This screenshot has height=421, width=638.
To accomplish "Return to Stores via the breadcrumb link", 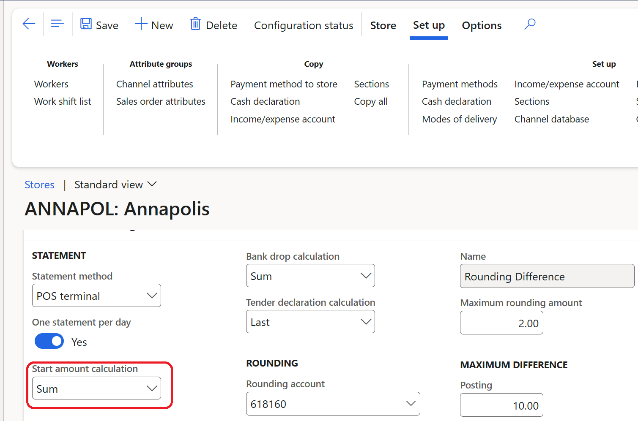I will 39,185.
